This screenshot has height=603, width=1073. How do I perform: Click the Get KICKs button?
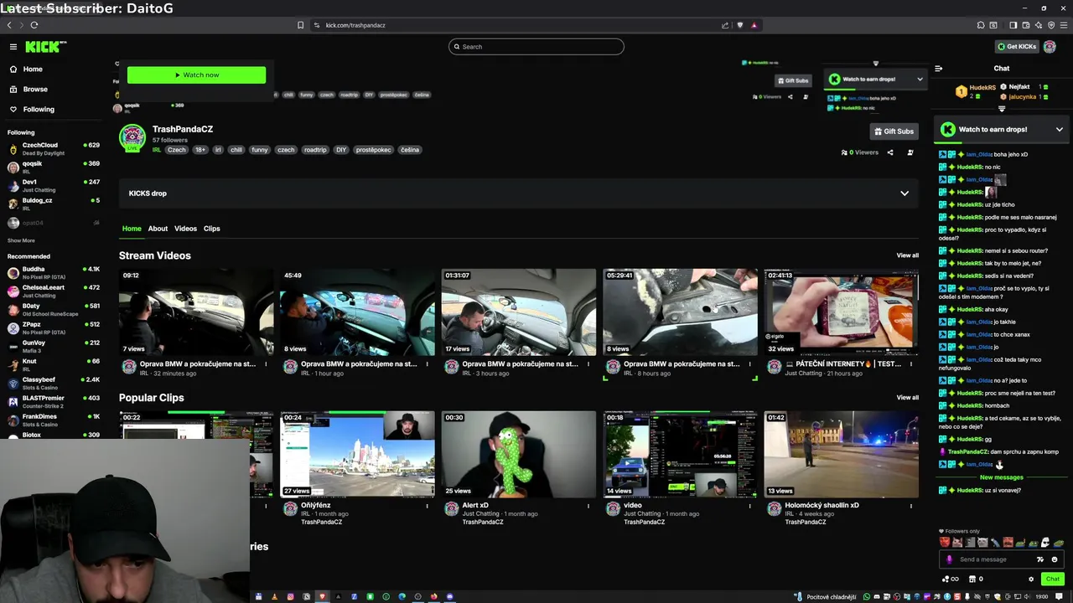(x=1017, y=47)
